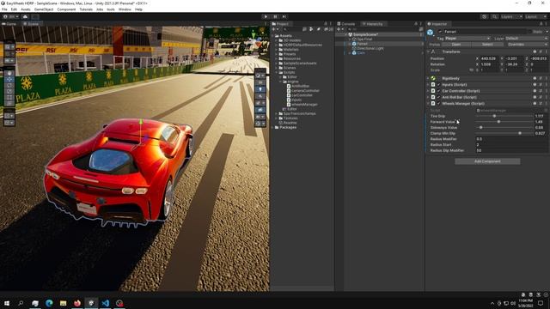Image resolution: width=550 pixels, height=309 pixels.
Task: Toggle Ferrari active checkbox in Inspector
Action: pyautogui.click(x=441, y=32)
